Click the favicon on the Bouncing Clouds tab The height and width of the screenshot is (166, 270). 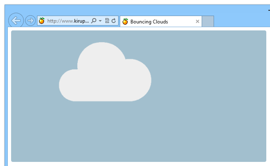tap(125, 22)
